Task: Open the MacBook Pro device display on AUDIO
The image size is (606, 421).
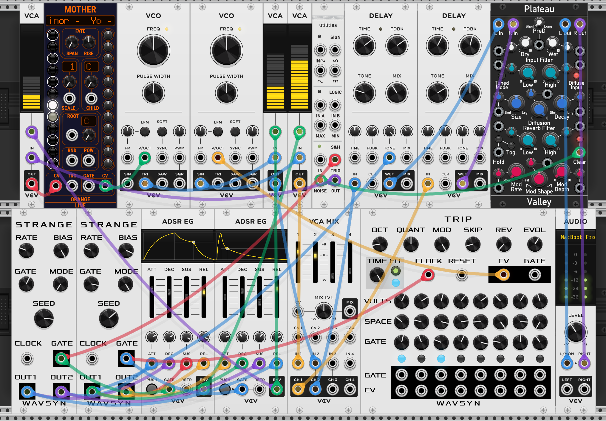Action: tap(576, 237)
